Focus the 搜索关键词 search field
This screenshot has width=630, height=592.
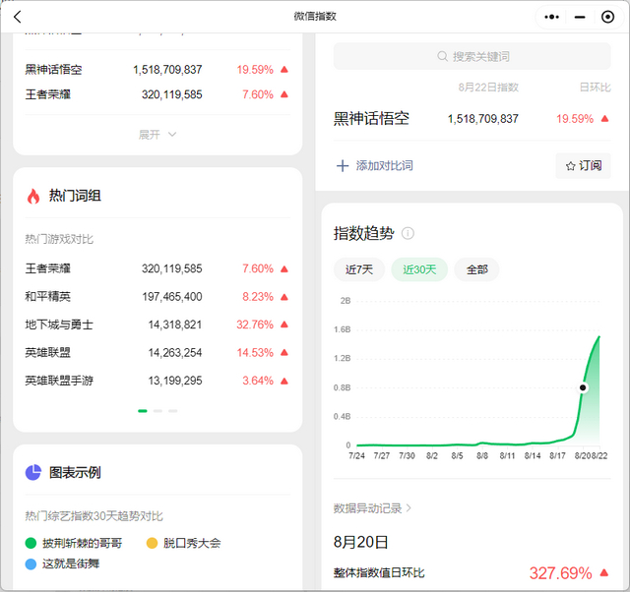[472, 56]
